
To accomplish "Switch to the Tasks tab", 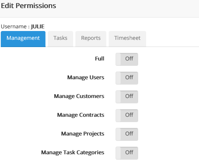I will [x=60, y=39].
